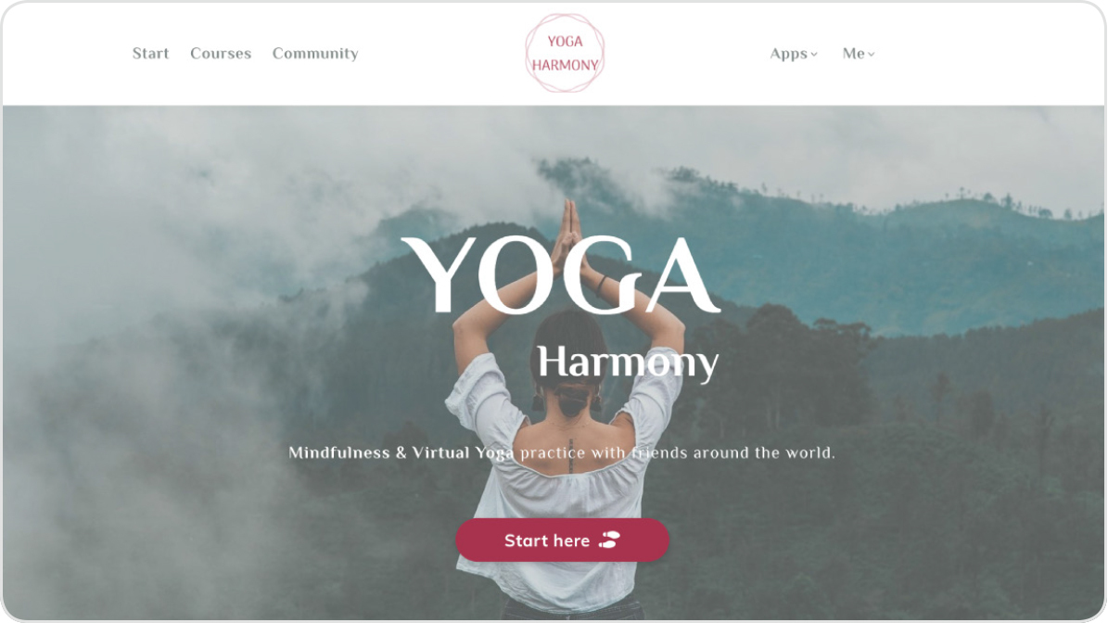Click the word HARMONY inside the logo
1108x623 pixels.
(565, 65)
